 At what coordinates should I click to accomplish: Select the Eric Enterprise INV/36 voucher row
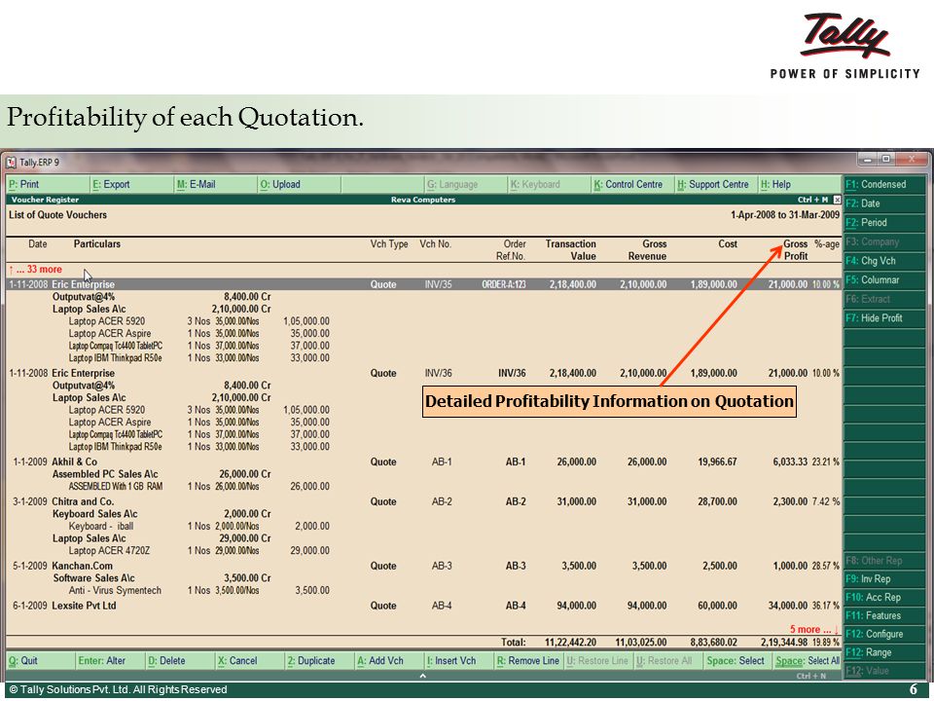(423, 373)
